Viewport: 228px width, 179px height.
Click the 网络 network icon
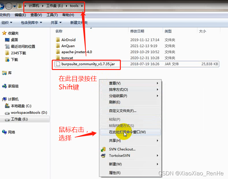4,132
